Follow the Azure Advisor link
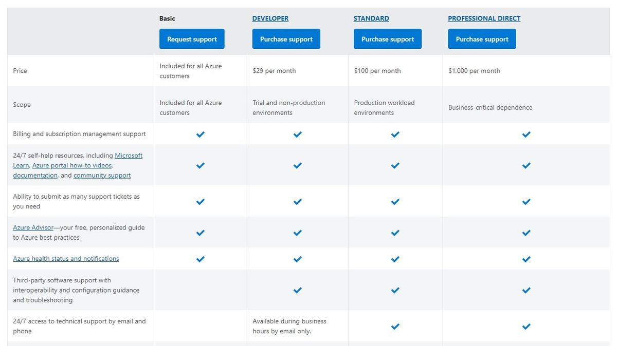 32,227
